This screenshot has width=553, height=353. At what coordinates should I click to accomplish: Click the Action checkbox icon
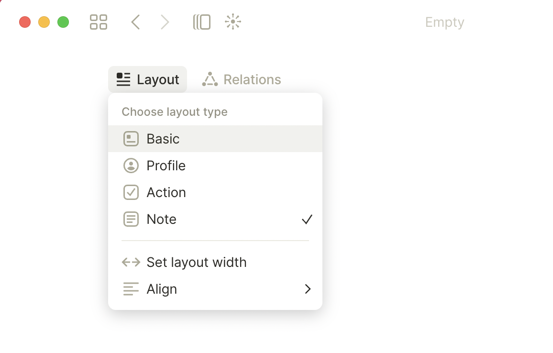pyautogui.click(x=131, y=193)
